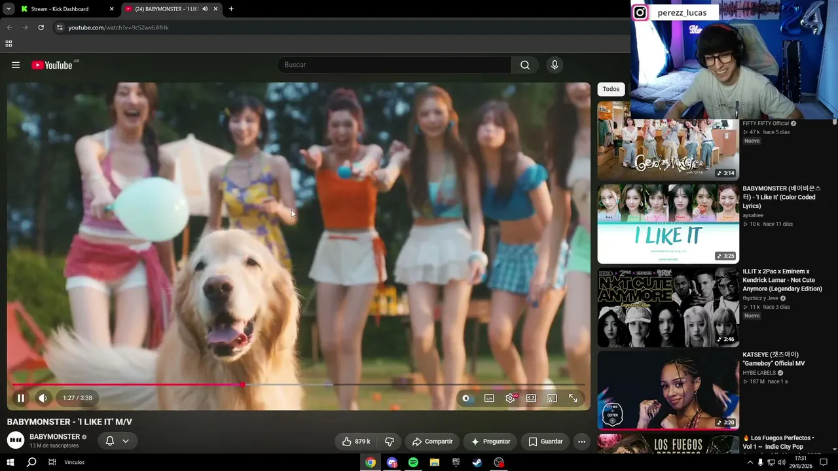838x471 pixels.
Task: Click the youtube.com address bar URL
Action: click(118, 27)
